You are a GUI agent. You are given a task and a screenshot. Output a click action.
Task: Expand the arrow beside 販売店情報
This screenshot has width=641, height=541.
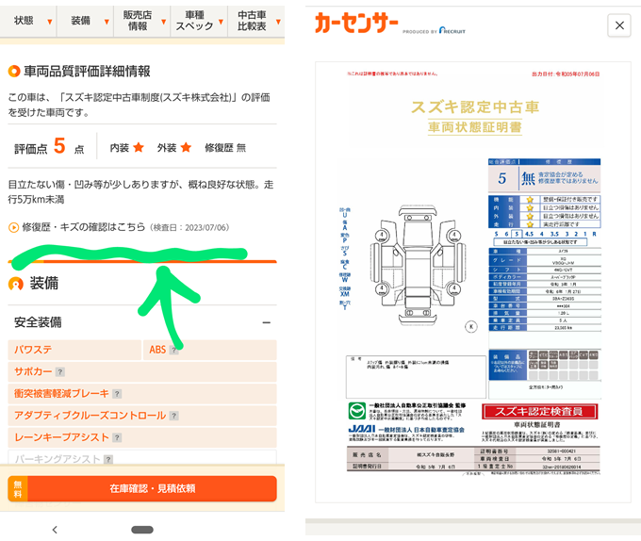pos(163,22)
